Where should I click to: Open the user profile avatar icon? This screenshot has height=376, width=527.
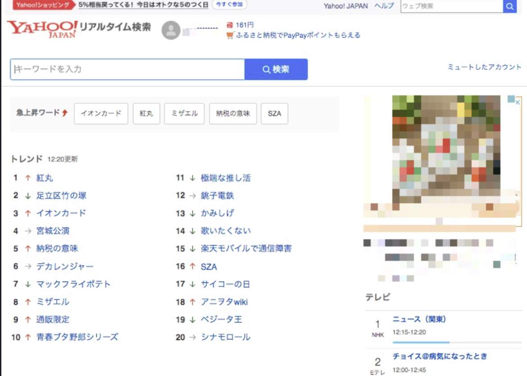(171, 30)
